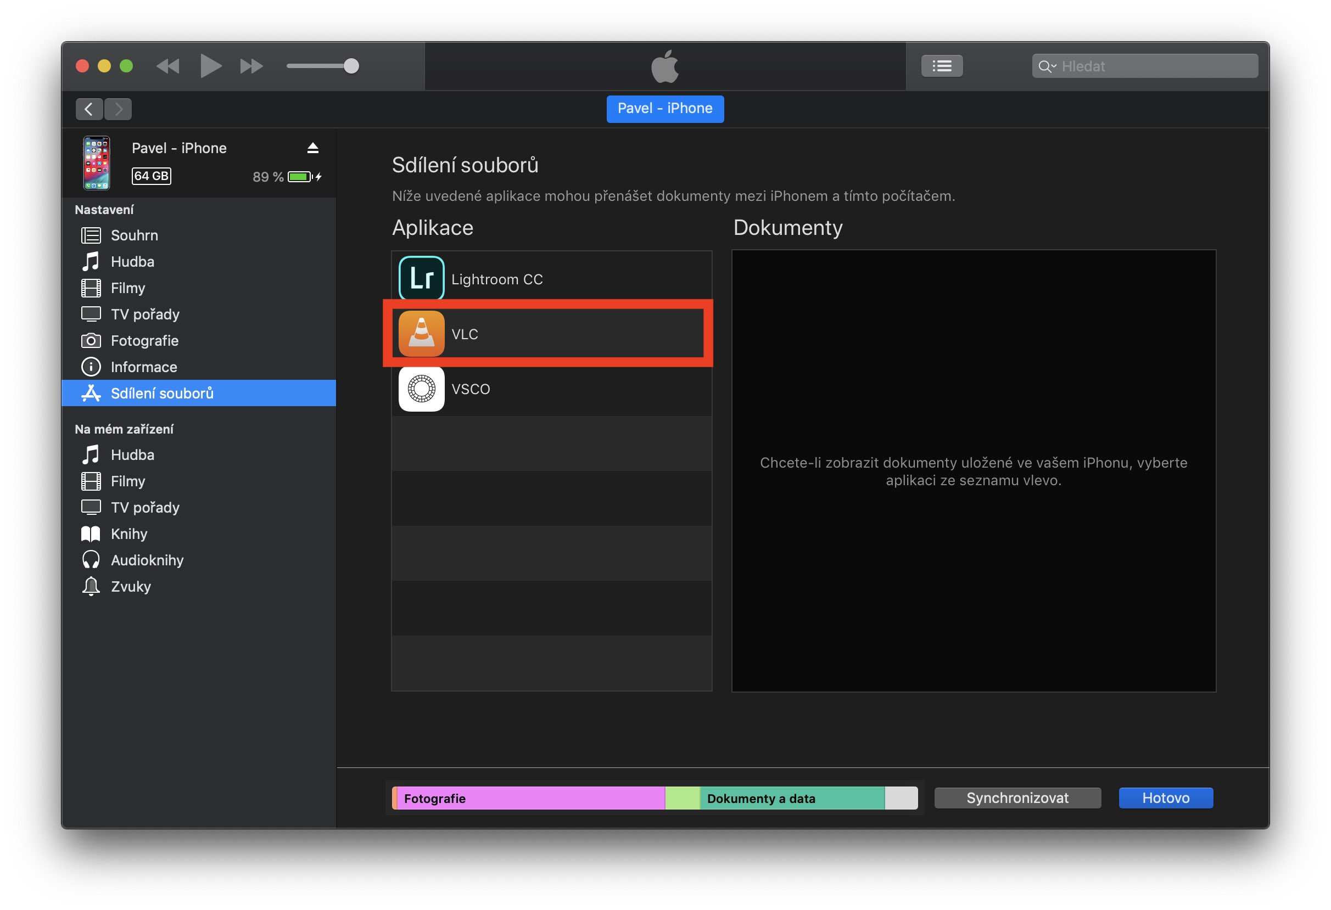Eject Pavel - iPhone with the eject icon

coord(312,148)
